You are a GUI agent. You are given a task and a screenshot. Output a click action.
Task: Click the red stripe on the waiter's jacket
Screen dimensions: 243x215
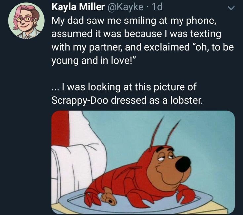pos(61,129)
